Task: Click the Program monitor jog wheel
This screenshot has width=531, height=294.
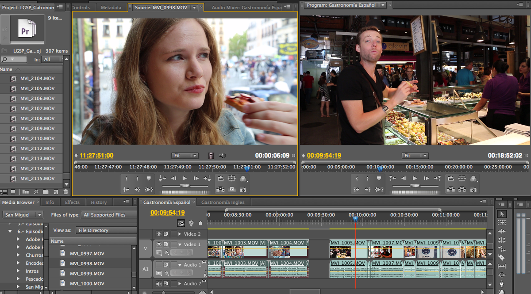Action: [415, 192]
